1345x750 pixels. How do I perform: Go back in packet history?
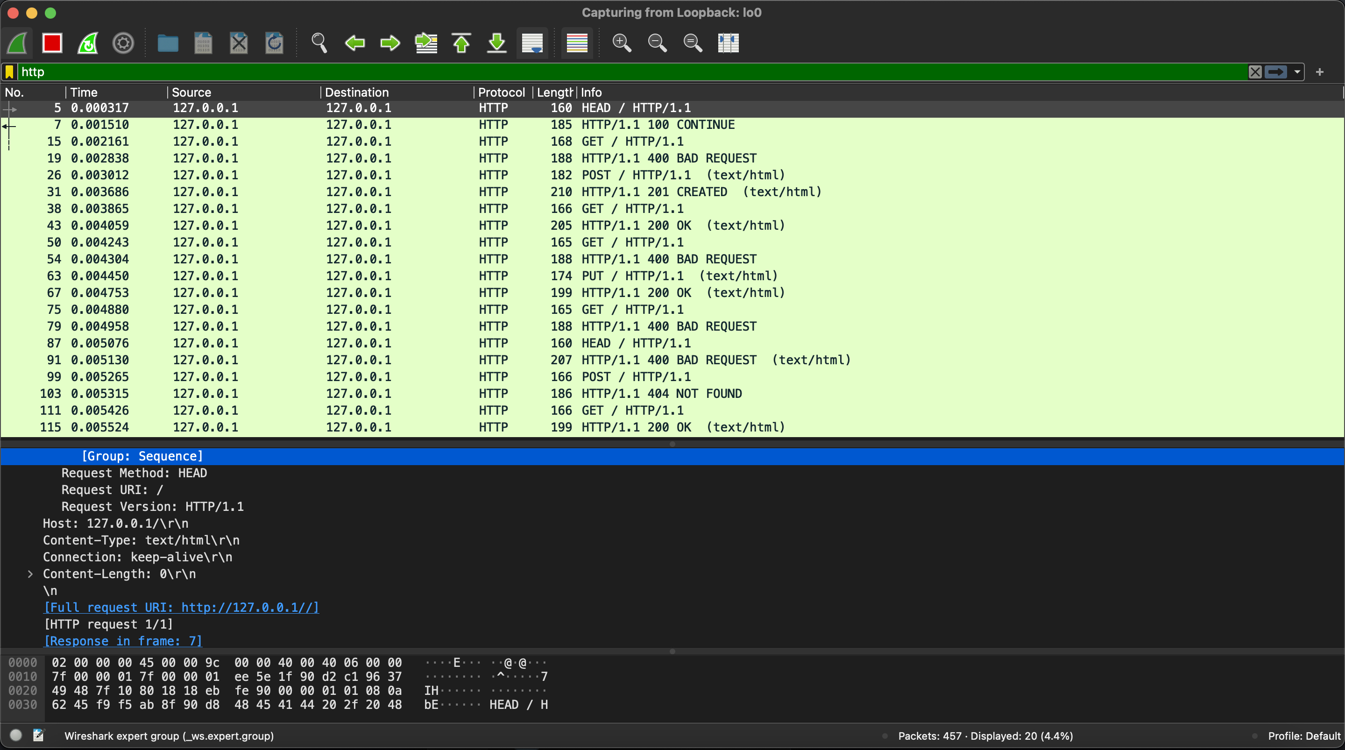click(x=355, y=43)
